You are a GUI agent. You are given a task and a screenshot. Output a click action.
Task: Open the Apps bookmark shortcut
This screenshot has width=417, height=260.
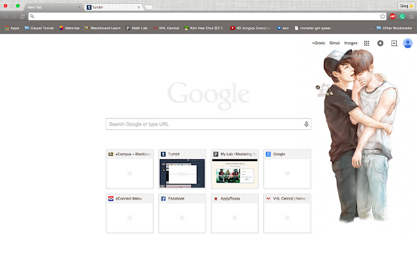(11, 28)
